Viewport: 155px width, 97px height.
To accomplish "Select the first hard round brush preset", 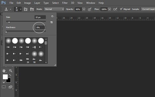I will [x=15, y=41].
